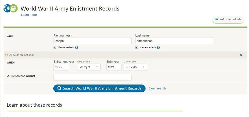The height and width of the screenshot is (117, 249).
Task: Toggle last name variants checkbox
Action: [x=137, y=47]
